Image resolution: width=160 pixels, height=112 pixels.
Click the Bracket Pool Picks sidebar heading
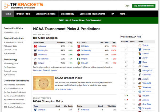[13, 28]
